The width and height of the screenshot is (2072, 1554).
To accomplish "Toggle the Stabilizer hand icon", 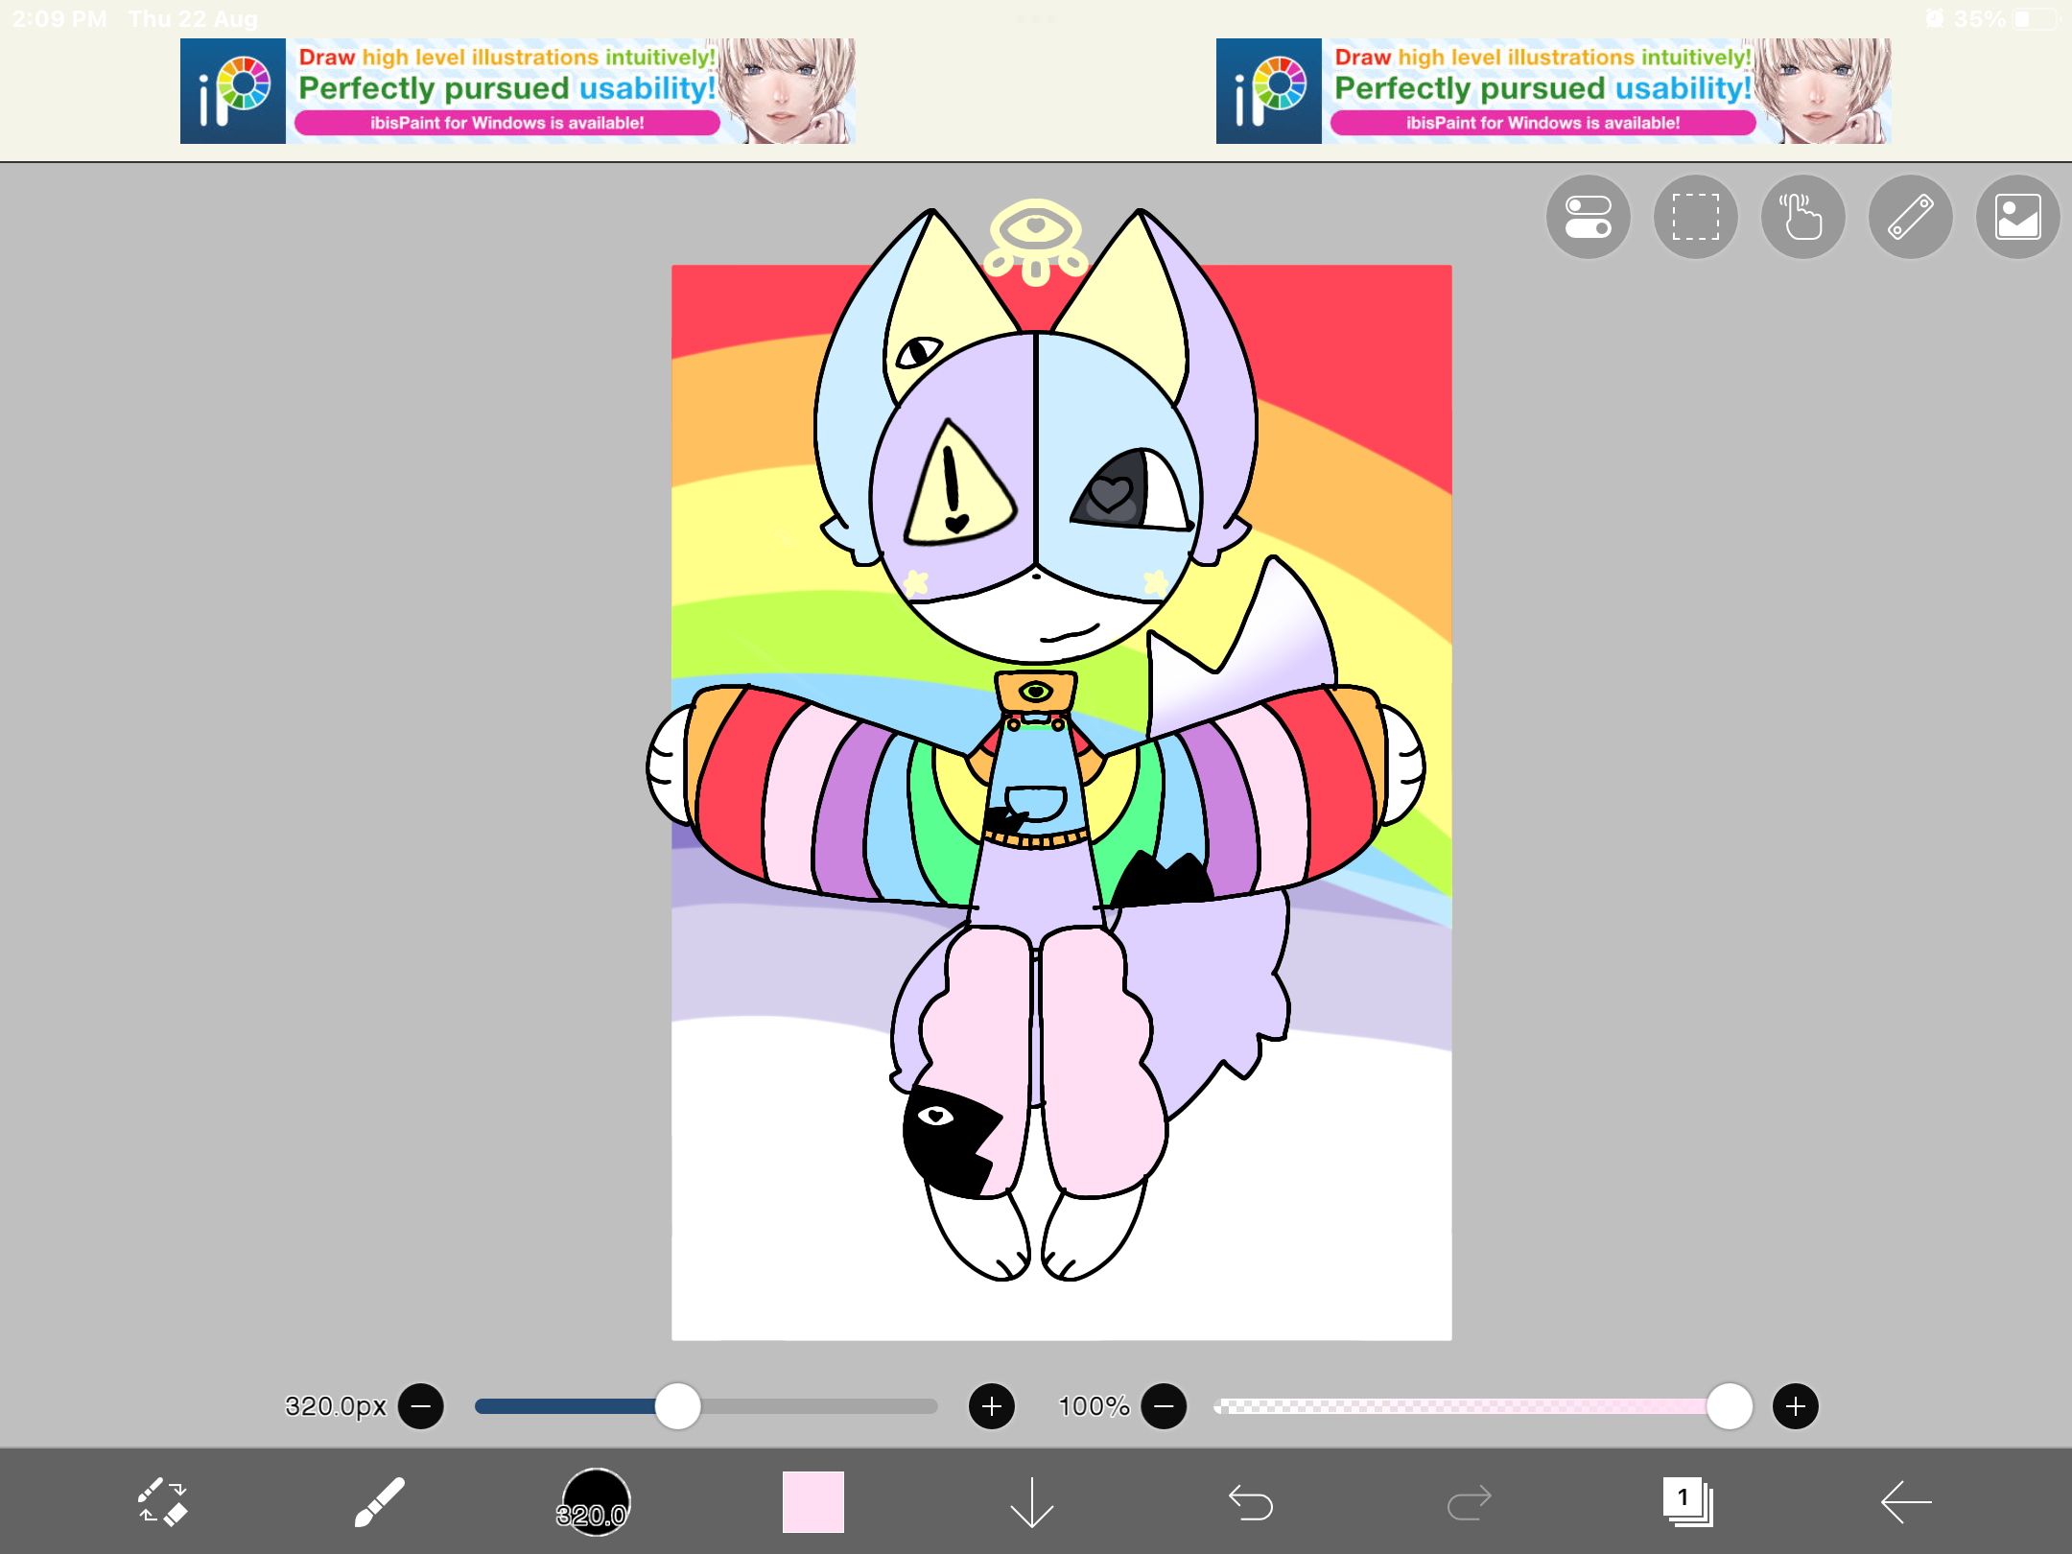I will pyautogui.click(x=1802, y=217).
